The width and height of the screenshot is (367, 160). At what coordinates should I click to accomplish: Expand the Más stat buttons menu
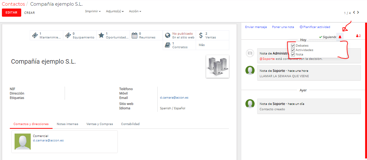pyautogui.click(x=212, y=45)
